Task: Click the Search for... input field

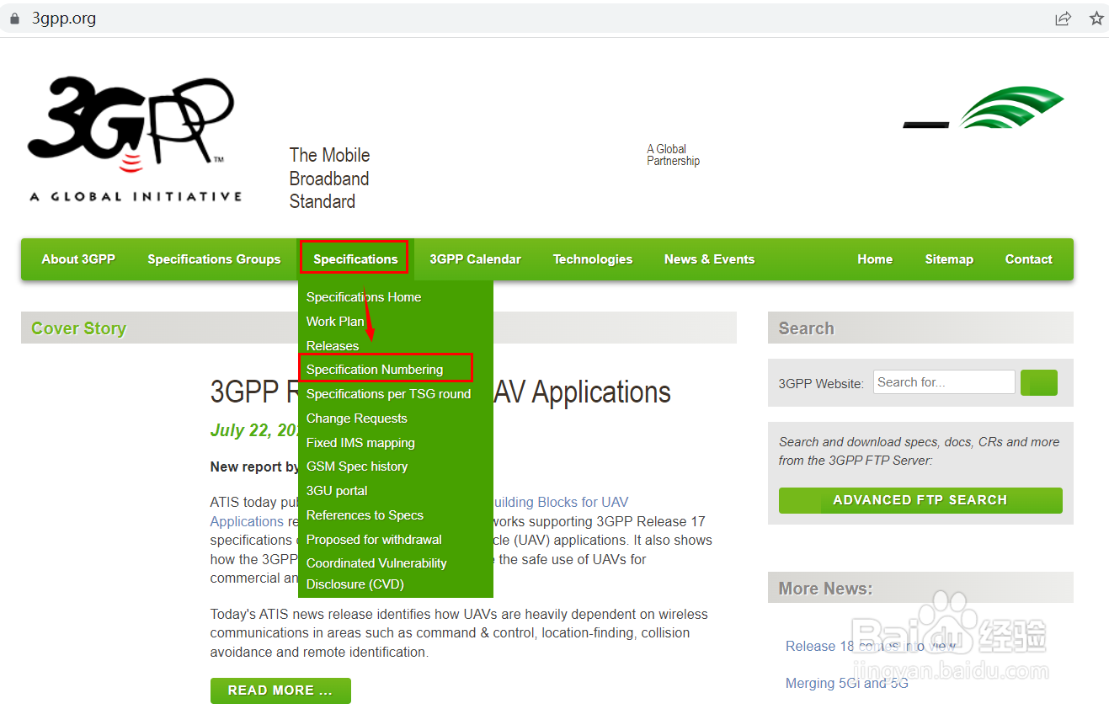Action: pos(944,382)
